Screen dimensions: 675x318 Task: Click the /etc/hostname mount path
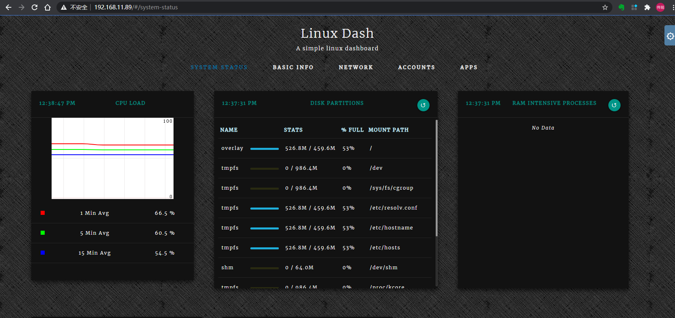[391, 228]
